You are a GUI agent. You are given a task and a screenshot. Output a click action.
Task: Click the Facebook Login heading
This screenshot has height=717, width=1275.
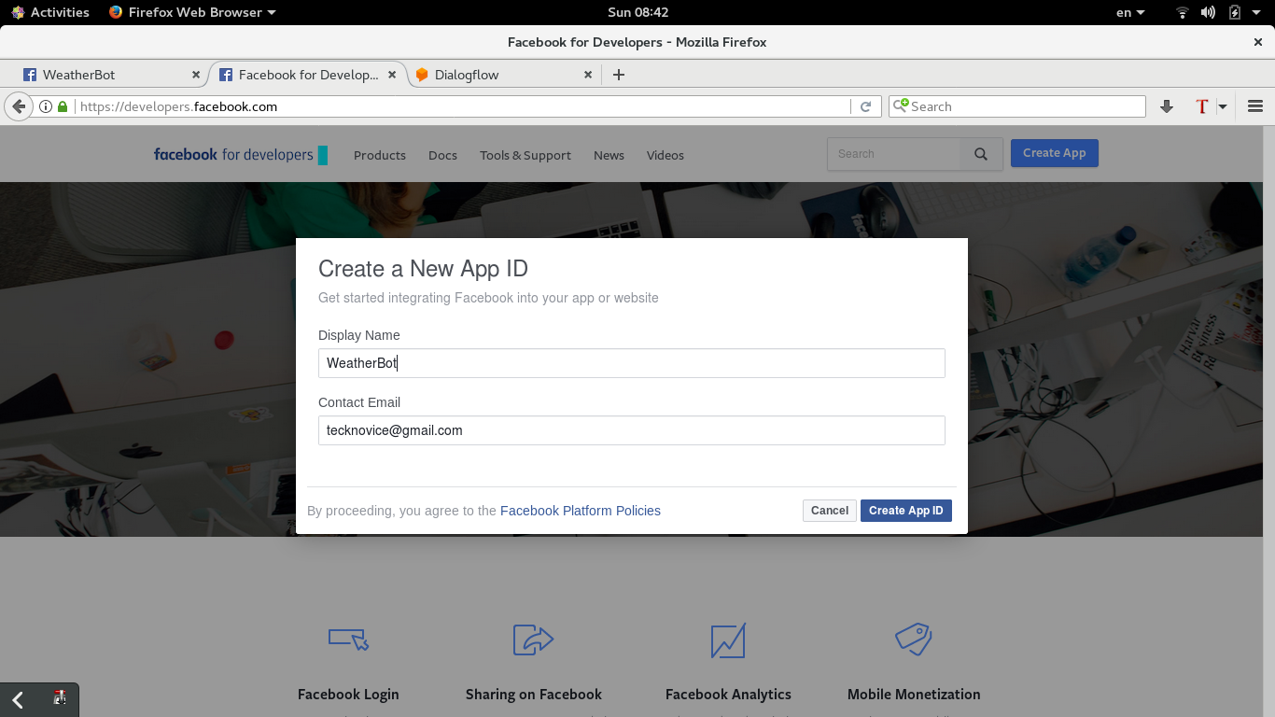348,695
